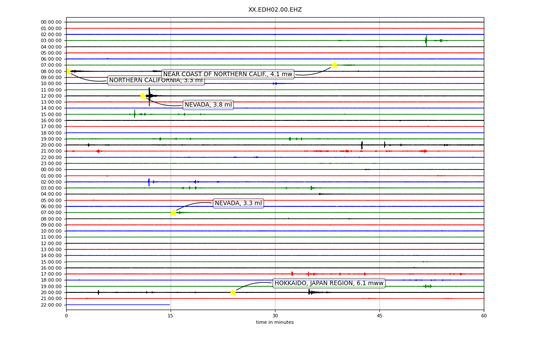Screen dimensions: 550x344
Task: Click the NEVADA, 3.3 ml annotation box
Action: 238,203
